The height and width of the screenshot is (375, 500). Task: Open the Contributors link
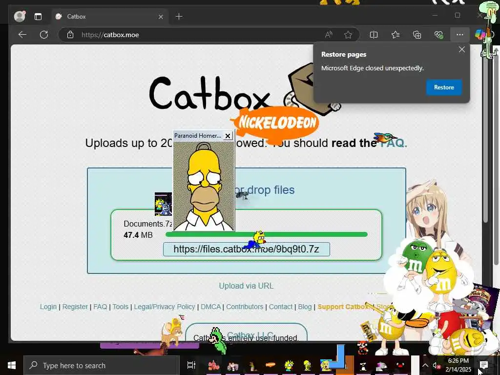click(245, 307)
